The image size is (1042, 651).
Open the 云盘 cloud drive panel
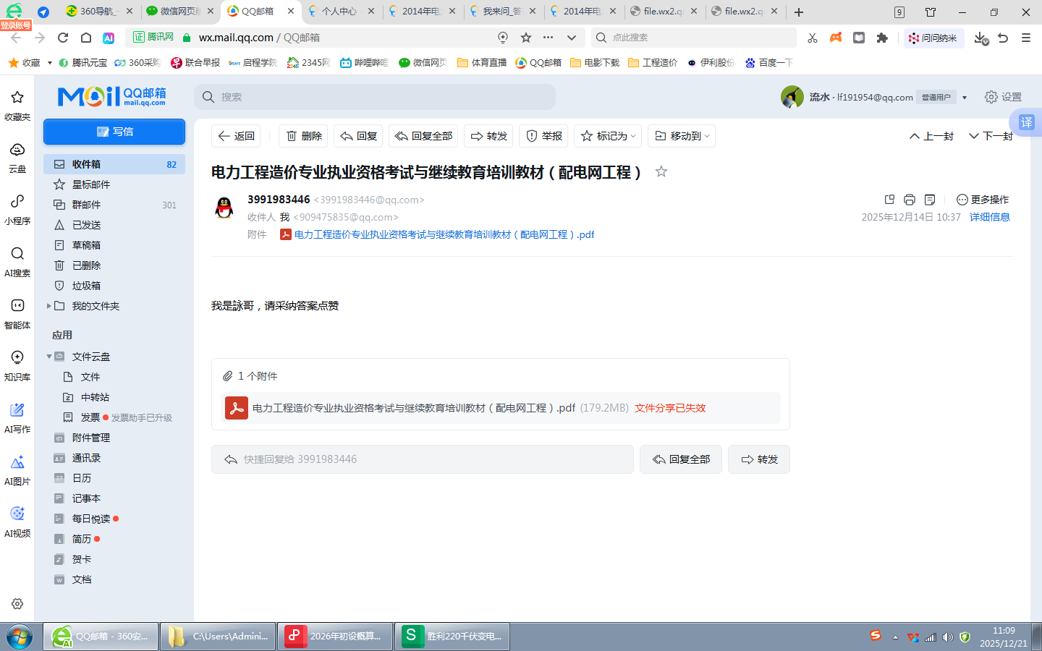(17, 156)
